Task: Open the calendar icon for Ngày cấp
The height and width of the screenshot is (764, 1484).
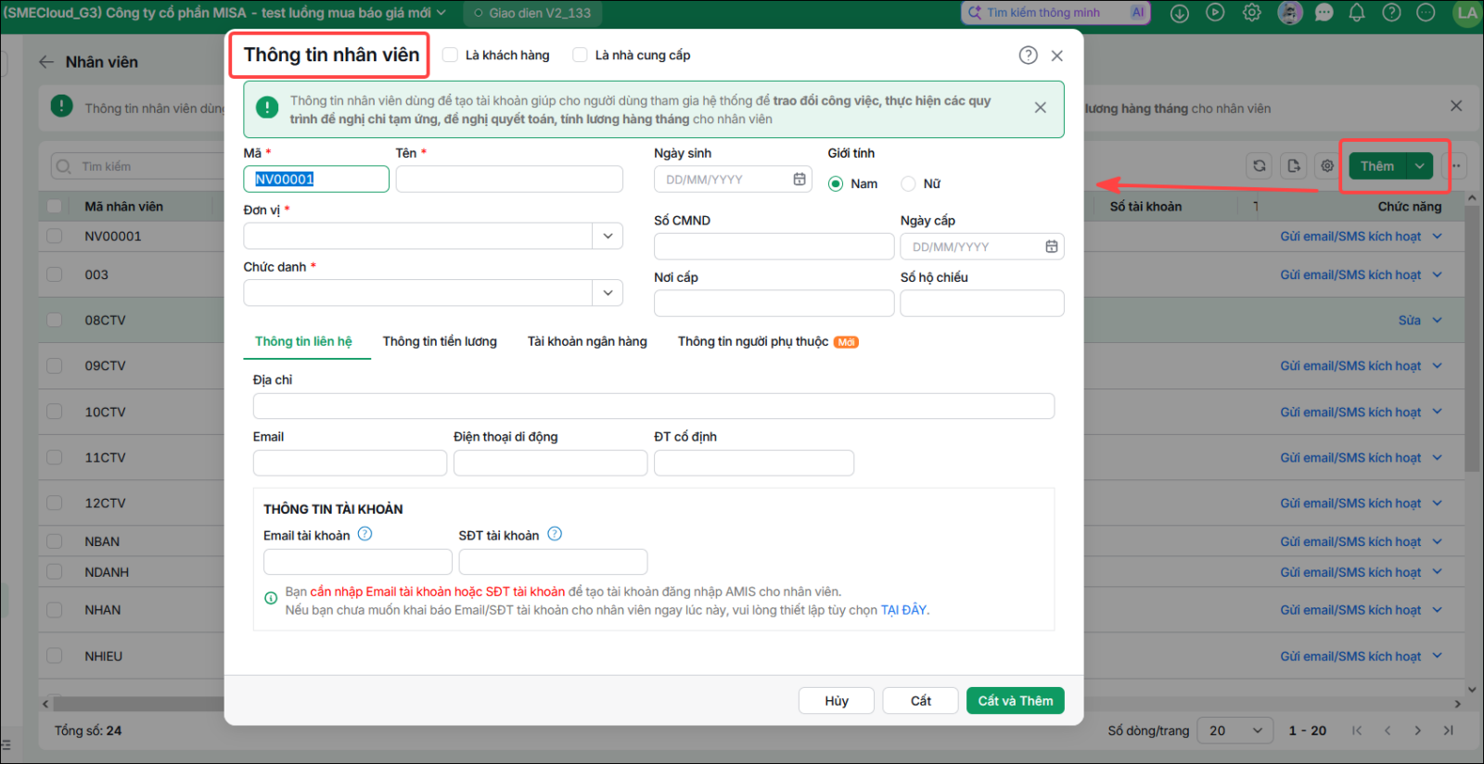Action: tap(1052, 247)
